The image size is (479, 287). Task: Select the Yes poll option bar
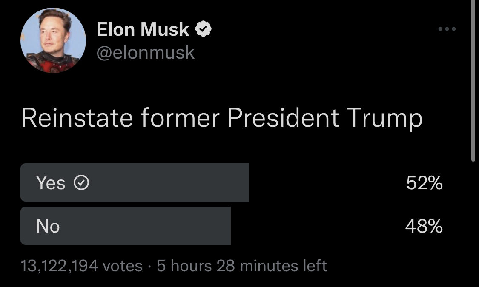point(135,182)
